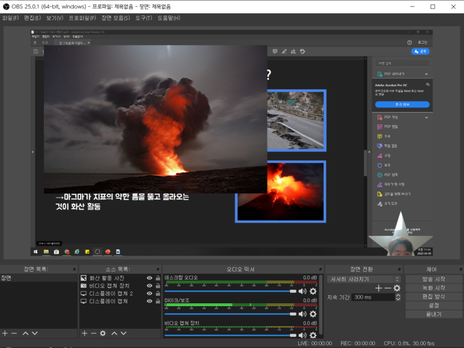This screenshot has width=464, height=348.
Task: Hide the 디스플레이 캡쳐 2 source
Action: 149,293
